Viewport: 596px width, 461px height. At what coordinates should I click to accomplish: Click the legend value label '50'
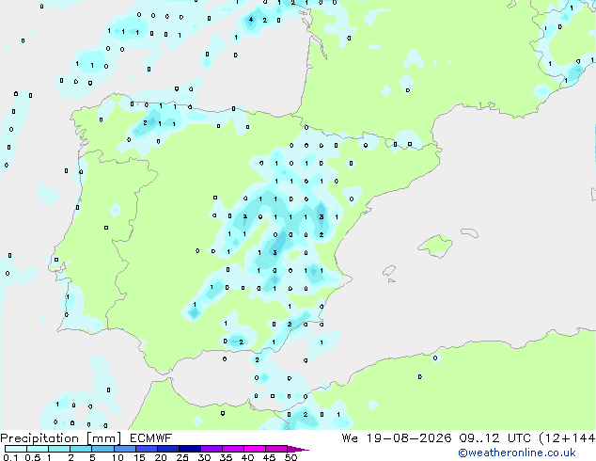pyautogui.click(x=291, y=457)
